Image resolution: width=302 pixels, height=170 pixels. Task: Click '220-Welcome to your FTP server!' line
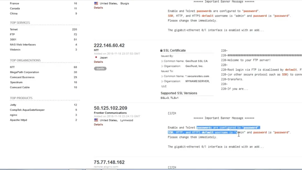pyautogui.click(x=246, y=60)
